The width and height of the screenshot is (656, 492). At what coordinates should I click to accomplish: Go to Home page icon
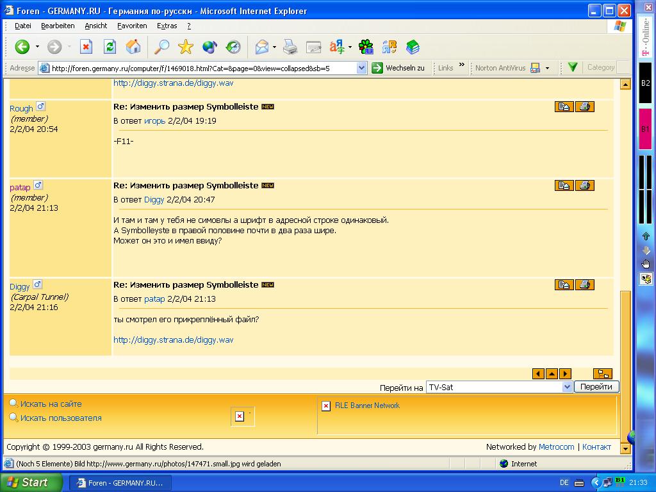pyautogui.click(x=133, y=47)
